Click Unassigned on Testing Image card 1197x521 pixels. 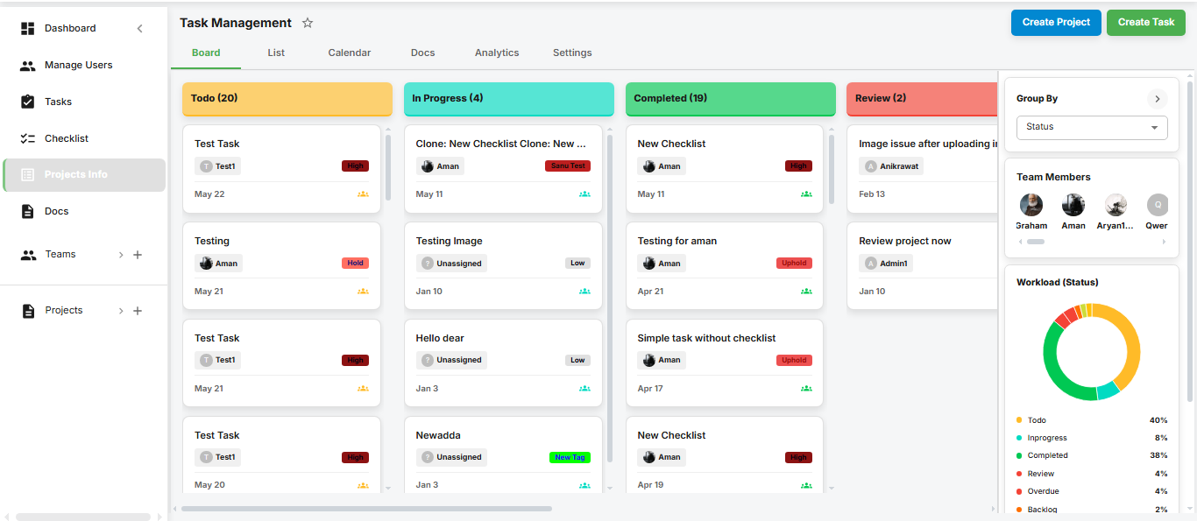pyautogui.click(x=451, y=264)
